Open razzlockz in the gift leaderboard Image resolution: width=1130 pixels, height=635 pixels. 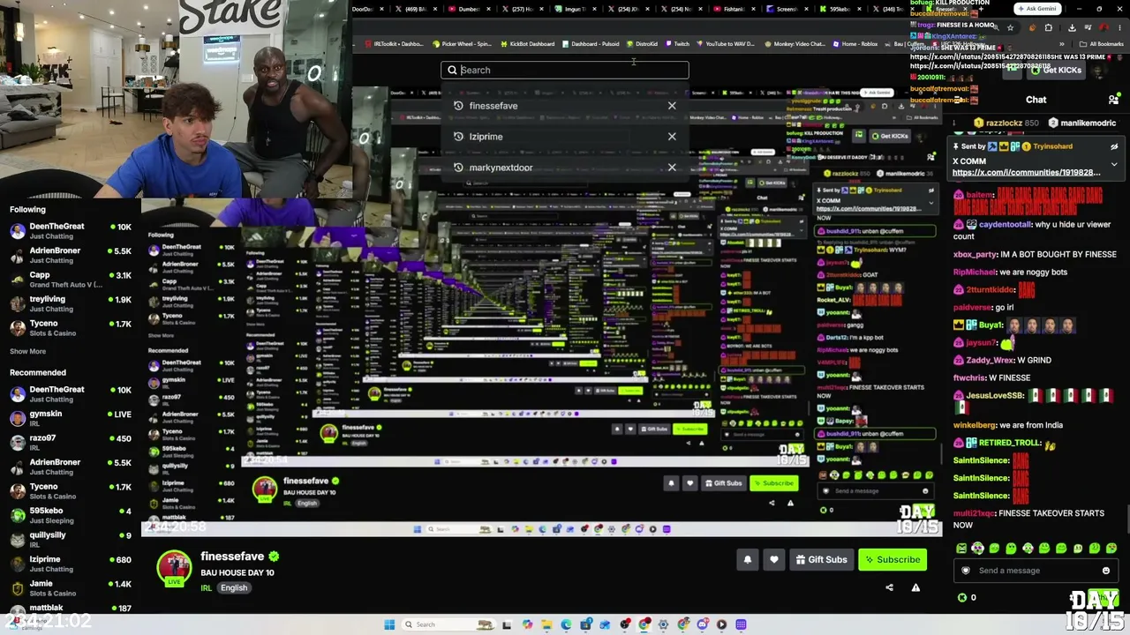[1006, 123]
